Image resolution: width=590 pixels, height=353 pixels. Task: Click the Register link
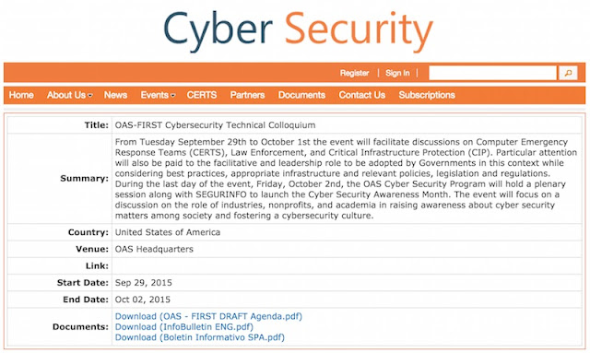tap(354, 73)
